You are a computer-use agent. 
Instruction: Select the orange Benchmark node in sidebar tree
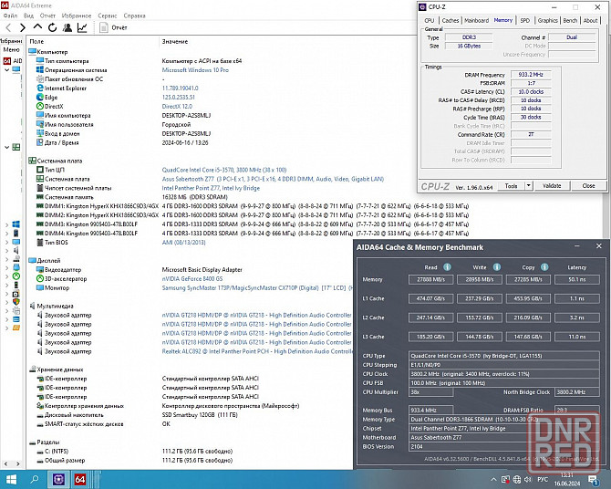click(16, 328)
